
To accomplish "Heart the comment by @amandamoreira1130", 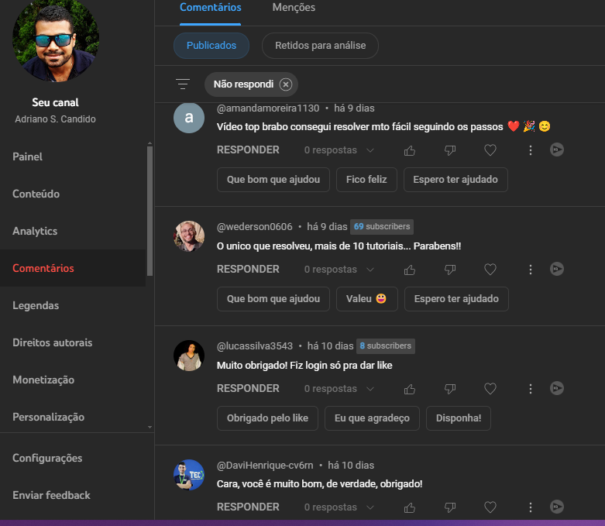I will pos(490,150).
